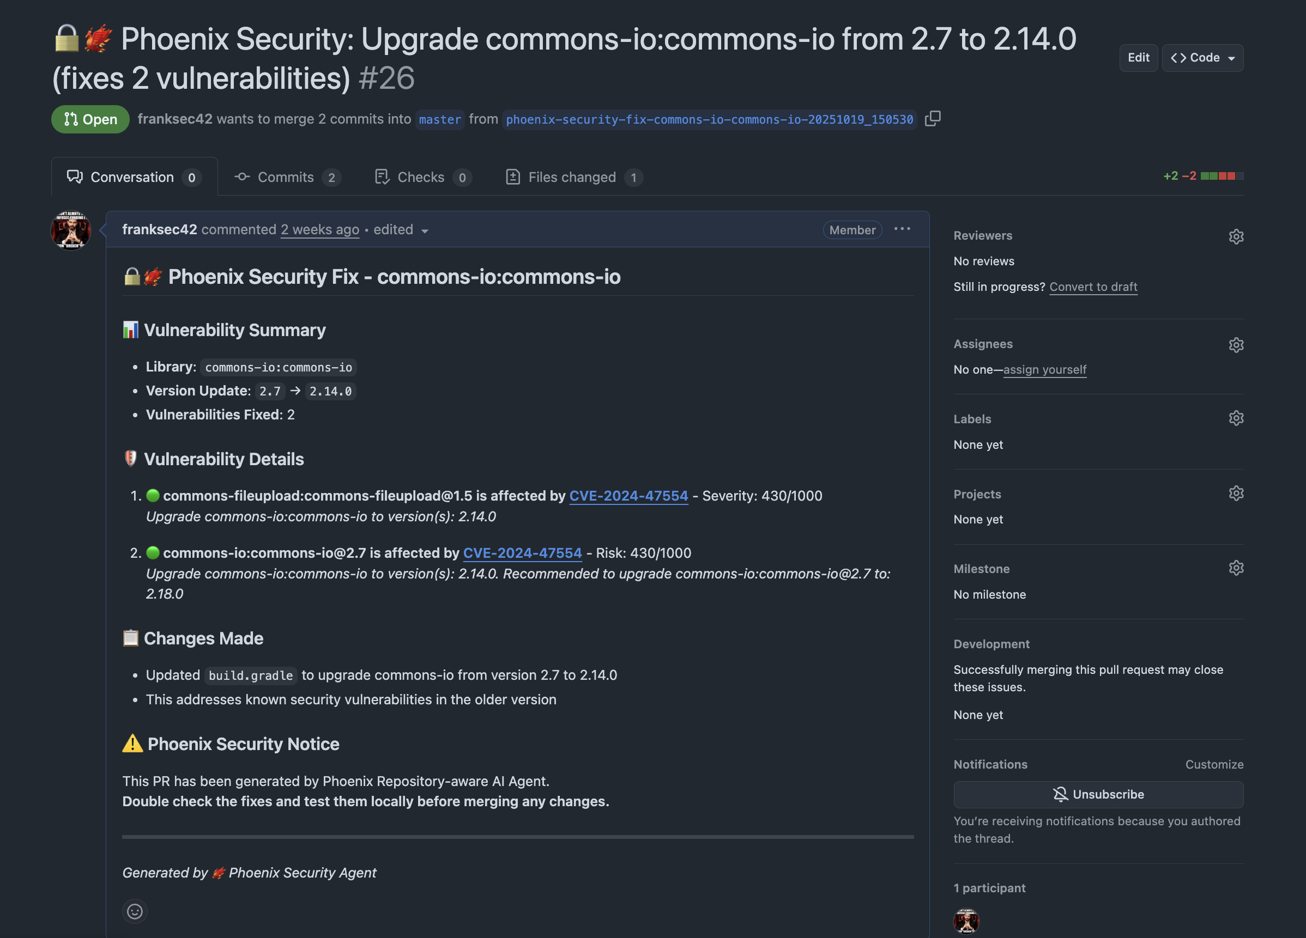Open comment three-dot options menu
The image size is (1306, 938).
(x=902, y=229)
